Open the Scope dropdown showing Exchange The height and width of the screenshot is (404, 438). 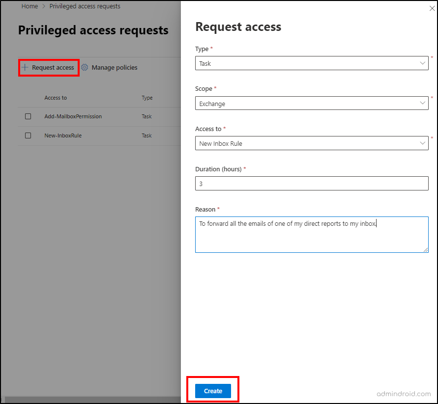312,103
